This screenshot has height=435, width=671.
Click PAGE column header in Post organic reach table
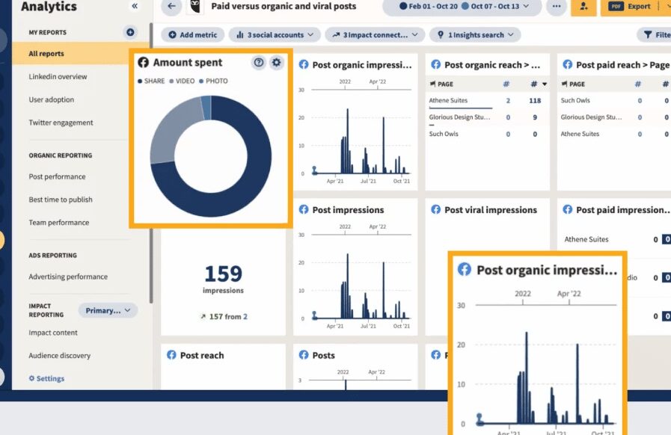coord(441,84)
